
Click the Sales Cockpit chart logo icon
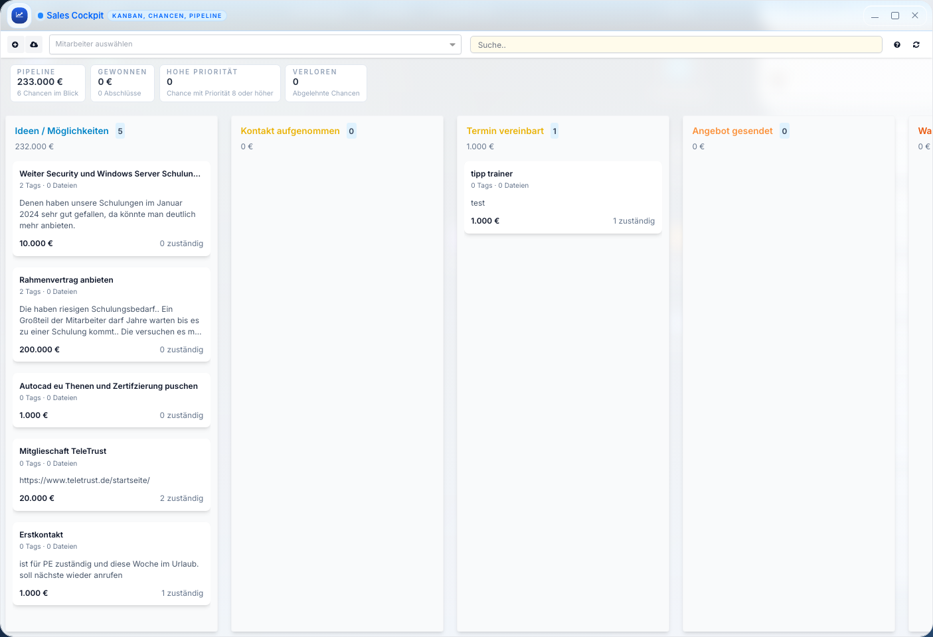(x=19, y=15)
